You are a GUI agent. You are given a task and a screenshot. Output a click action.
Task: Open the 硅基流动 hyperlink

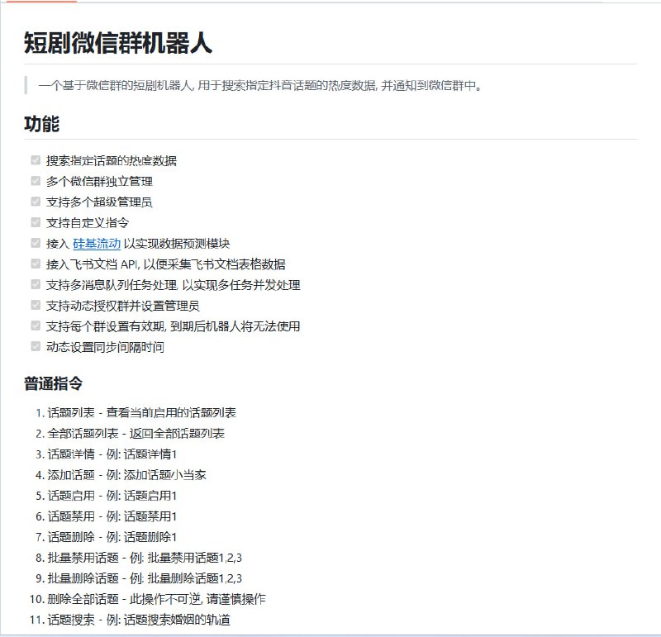95,245
